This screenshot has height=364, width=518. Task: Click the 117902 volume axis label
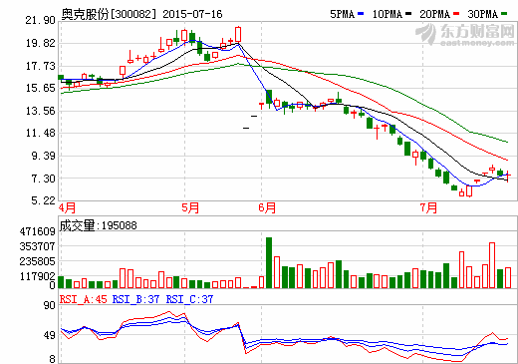click(38, 276)
